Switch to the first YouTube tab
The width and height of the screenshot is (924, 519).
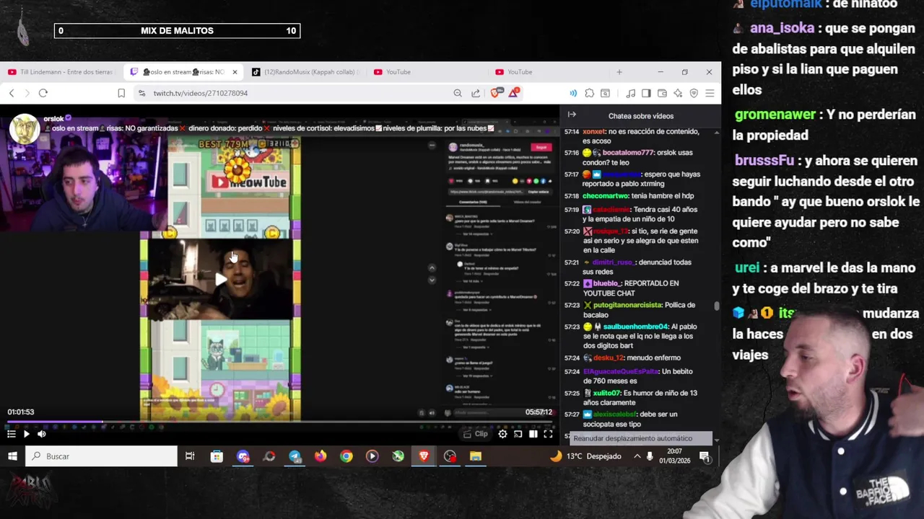398,72
